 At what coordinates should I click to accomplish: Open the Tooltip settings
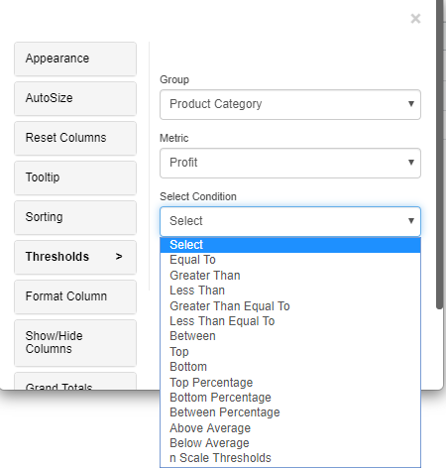click(75, 177)
